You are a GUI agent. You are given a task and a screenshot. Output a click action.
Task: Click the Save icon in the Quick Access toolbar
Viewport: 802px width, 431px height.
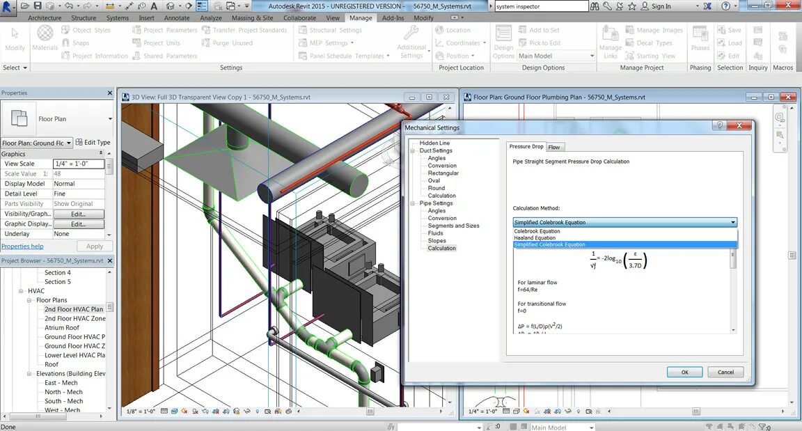tap(38, 6)
